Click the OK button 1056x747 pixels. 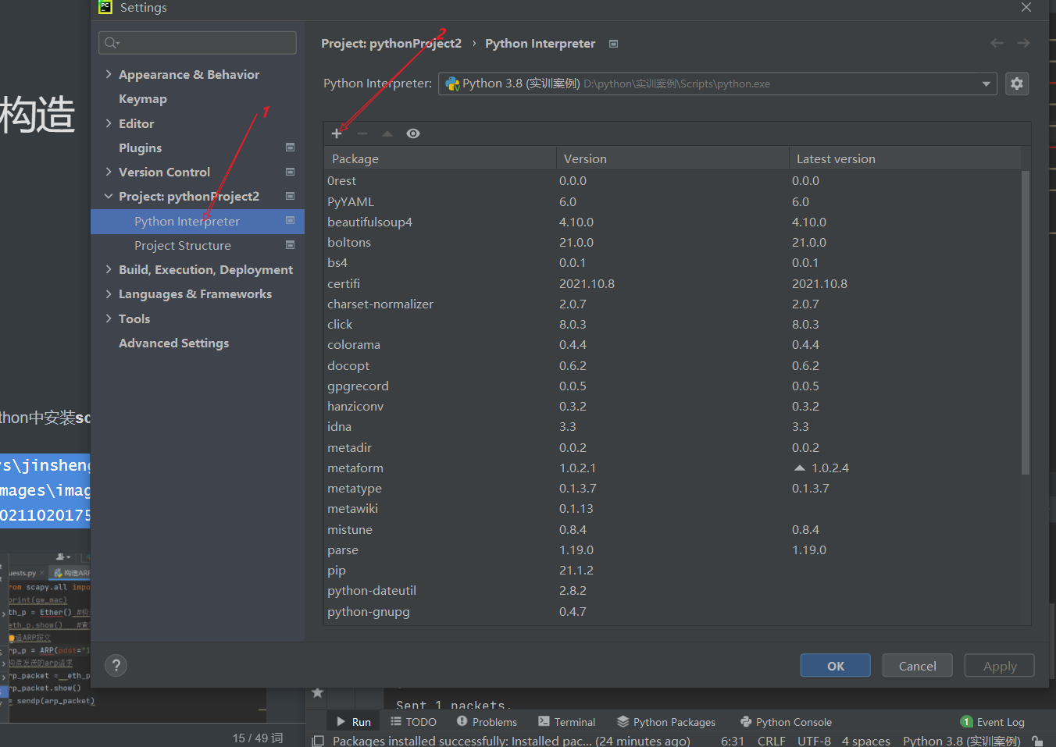tap(835, 666)
